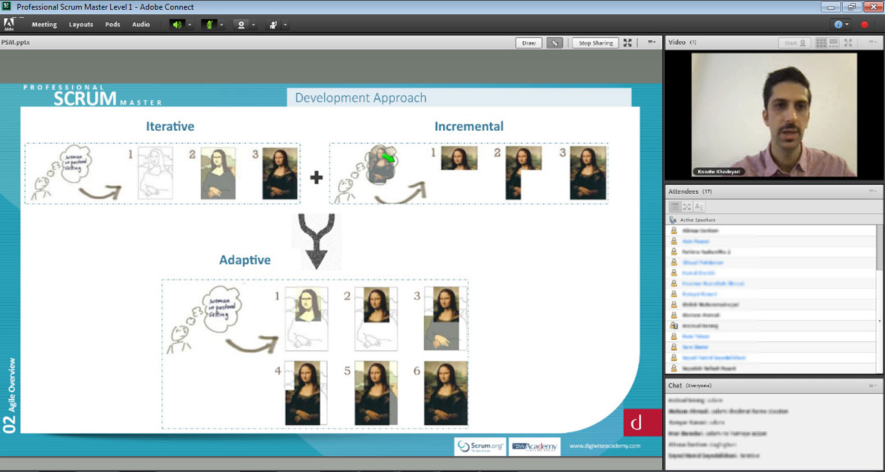Click the Scrum.org logo on slide
The width and height of the screenshot is (885, 472).
[480, 446]
